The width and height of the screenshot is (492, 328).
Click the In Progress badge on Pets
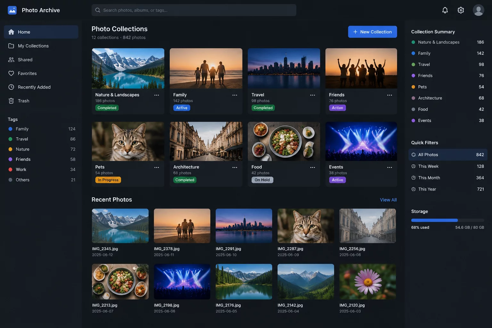[x=108, y=180]
